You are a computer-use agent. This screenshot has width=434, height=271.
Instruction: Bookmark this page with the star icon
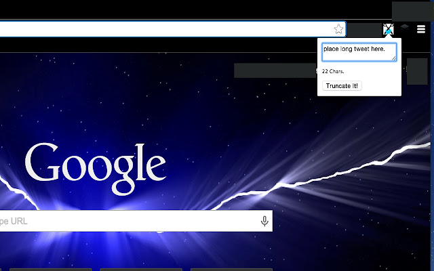338,29
